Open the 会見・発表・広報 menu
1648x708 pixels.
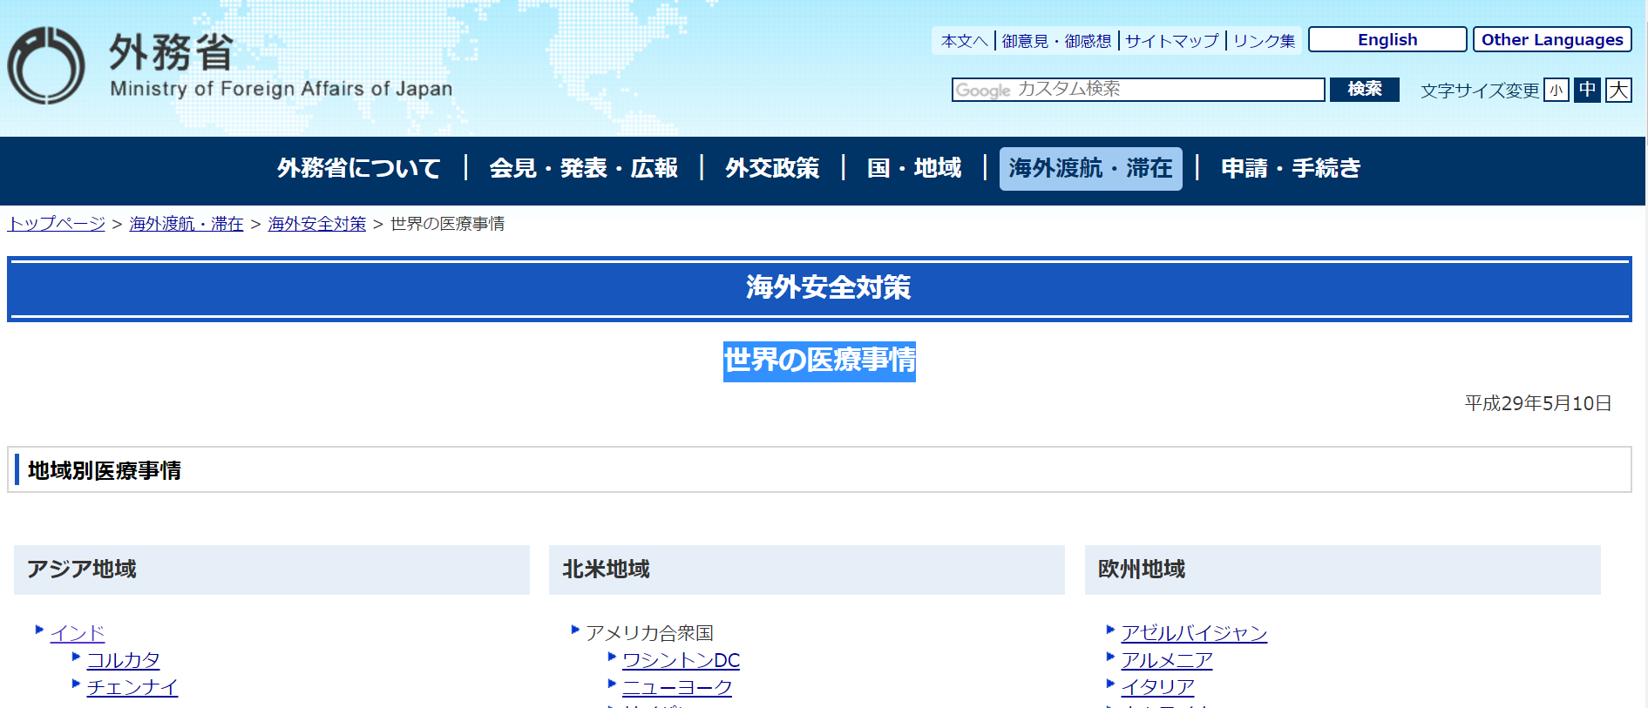click(x=583, y=168)
